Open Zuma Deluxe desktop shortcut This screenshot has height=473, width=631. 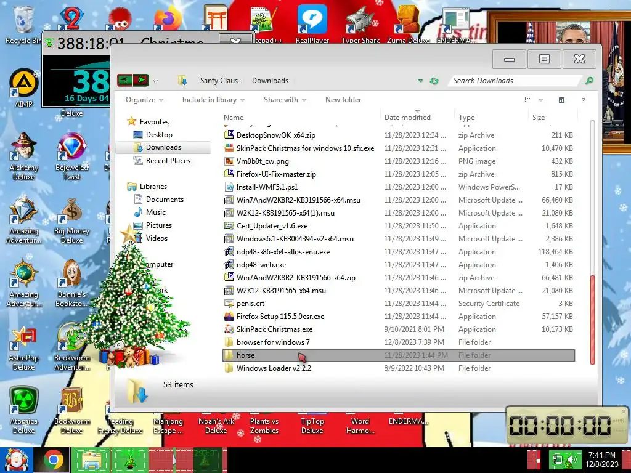[x=408, y=25]
